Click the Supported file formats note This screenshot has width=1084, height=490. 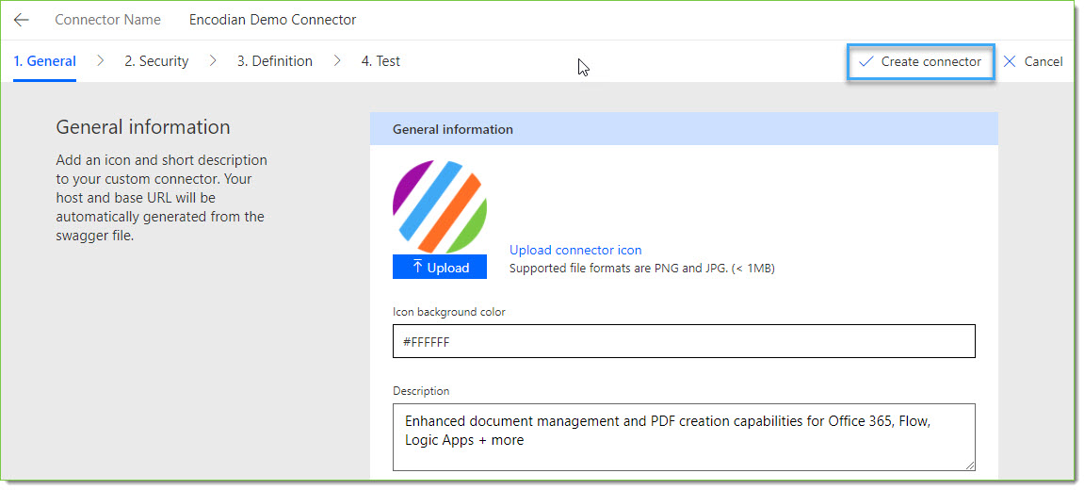click(x=641, y=269)
